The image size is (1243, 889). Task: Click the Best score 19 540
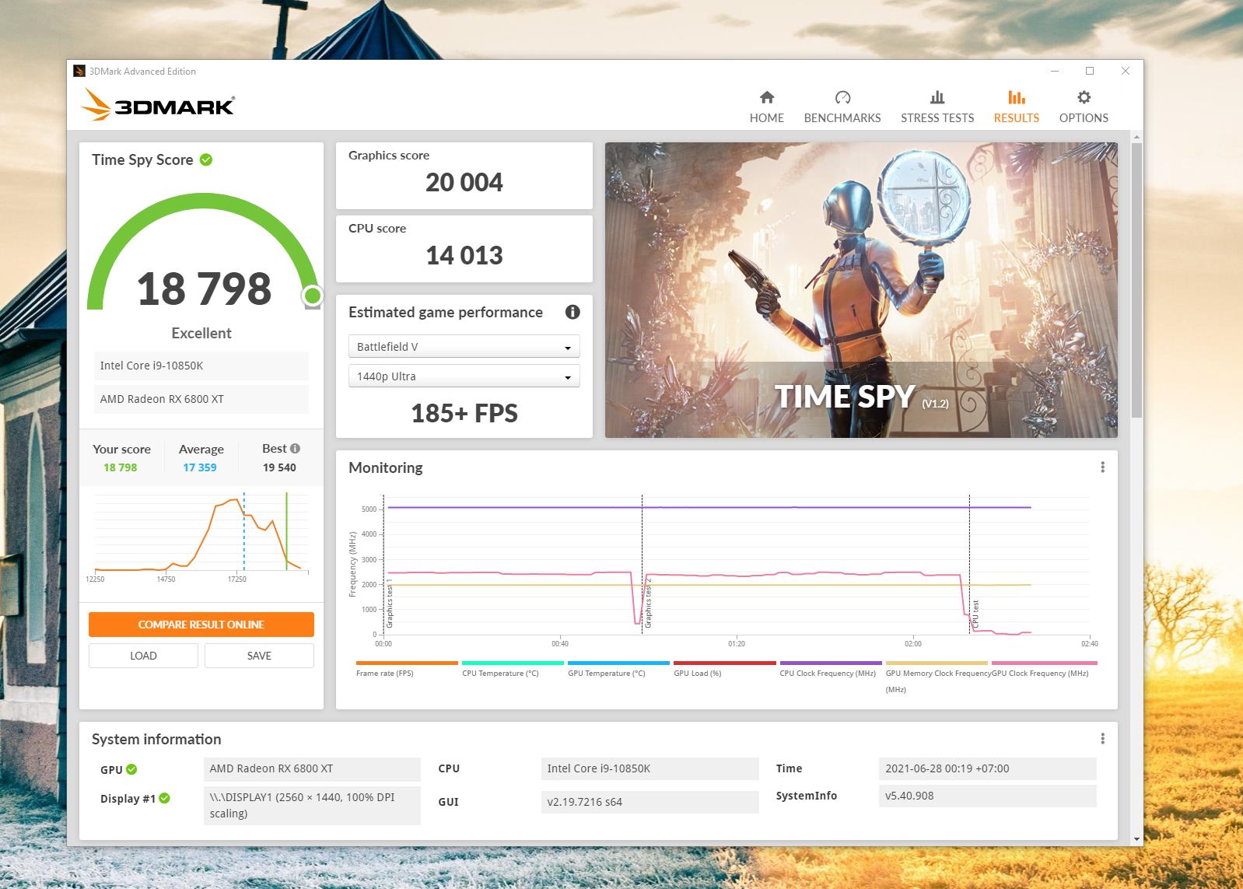pos(279,467)
